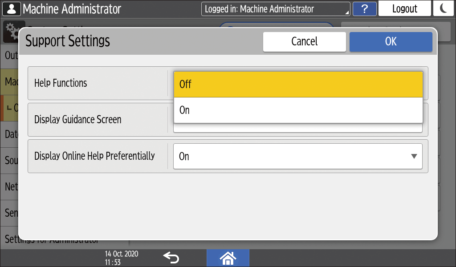Image resolution: width=456 pixels, height=267 pixels.
Task: Click the Logout button
Action: click(404, 9)
